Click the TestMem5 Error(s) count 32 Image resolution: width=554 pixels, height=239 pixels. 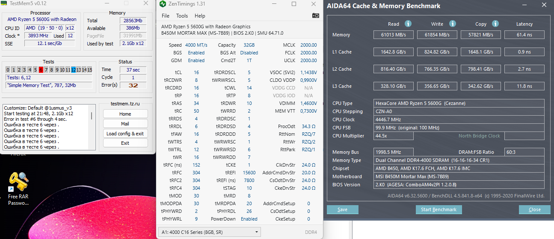coord(133,85)
